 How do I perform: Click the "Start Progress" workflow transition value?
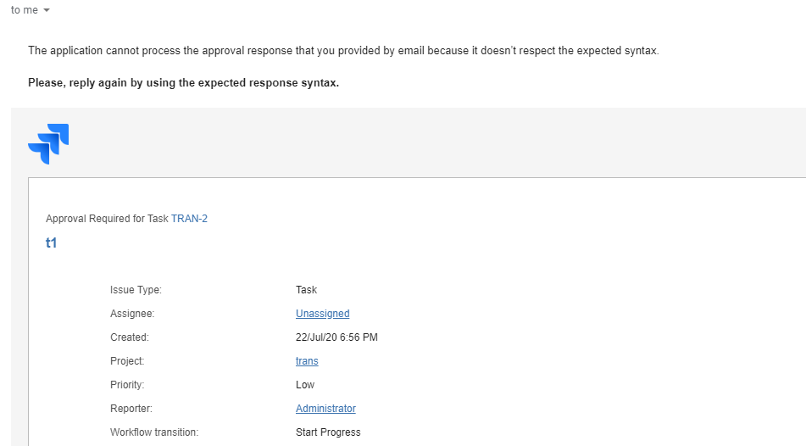pyautogui.click(x=328, y=432)
